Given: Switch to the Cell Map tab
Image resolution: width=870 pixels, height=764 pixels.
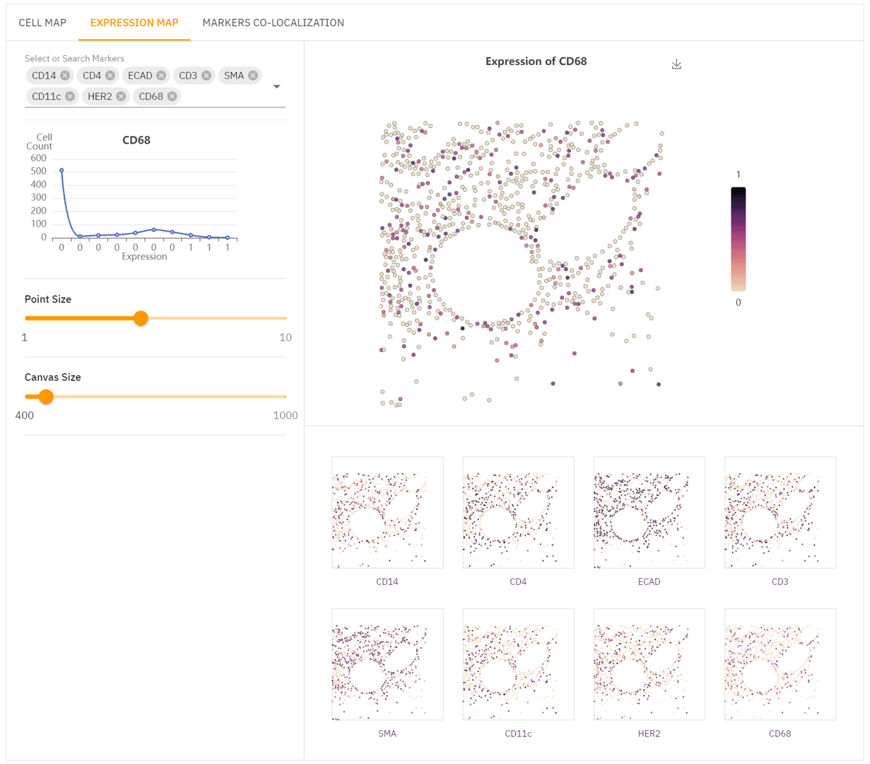Looking at the screenshot, I should 42,23.
